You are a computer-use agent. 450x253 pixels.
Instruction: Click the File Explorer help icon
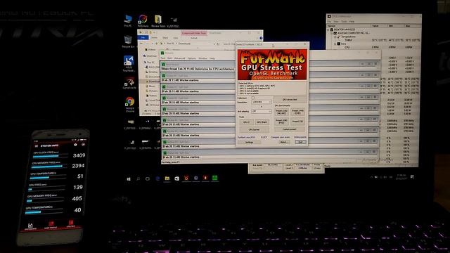point(261,38)
